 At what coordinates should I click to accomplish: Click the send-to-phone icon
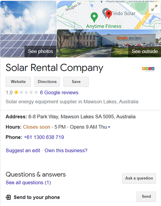[x=8, y=197]
